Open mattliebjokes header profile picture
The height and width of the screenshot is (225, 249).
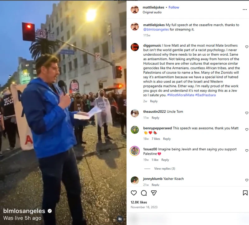tap(135, 10)
